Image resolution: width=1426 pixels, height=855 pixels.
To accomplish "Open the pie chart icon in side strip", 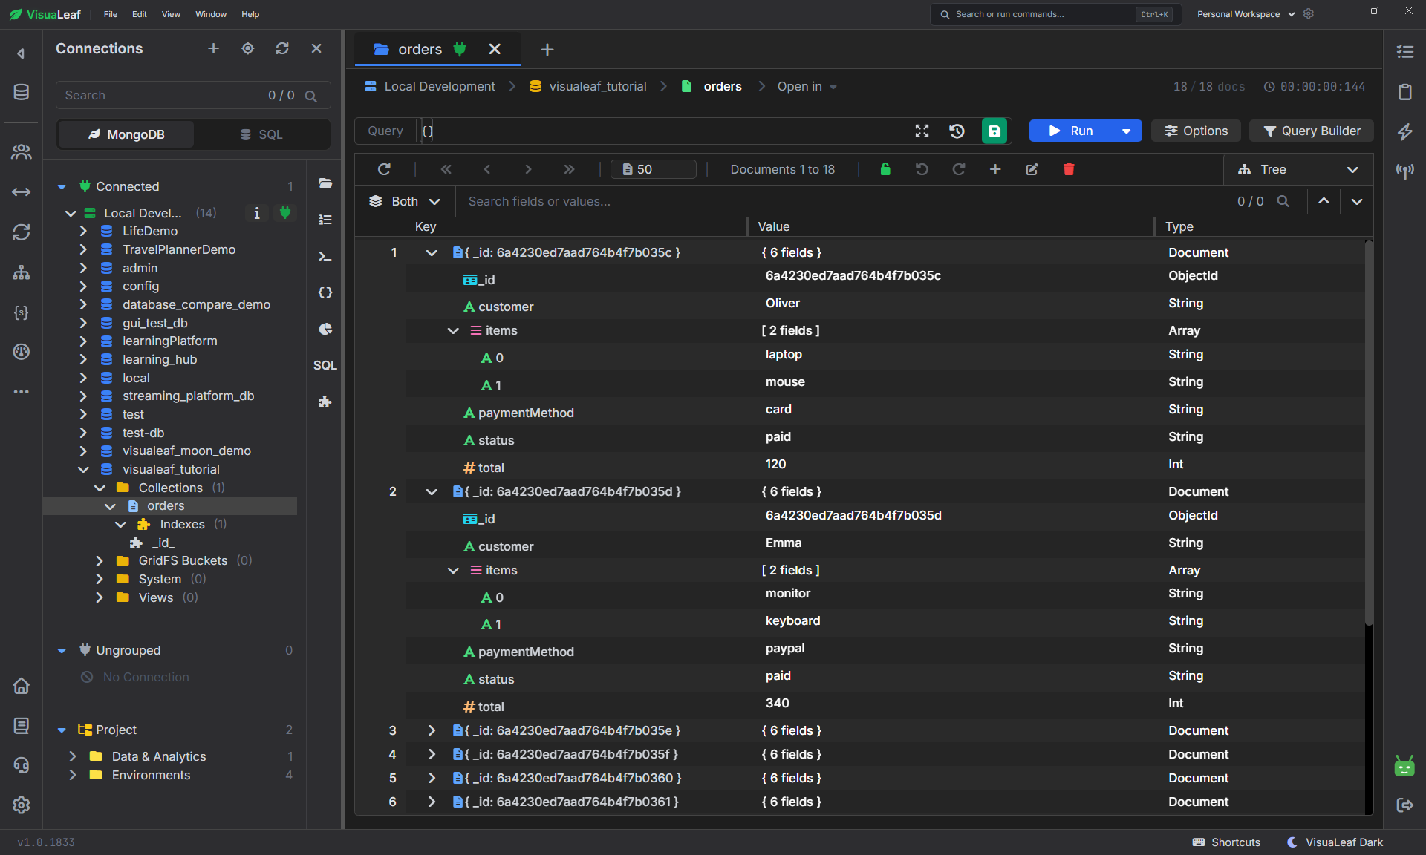I will pos(325,329).
